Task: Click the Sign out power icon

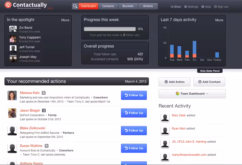Action: [x=215, y=7]
